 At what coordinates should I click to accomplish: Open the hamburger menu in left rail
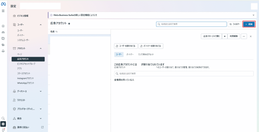3,11
